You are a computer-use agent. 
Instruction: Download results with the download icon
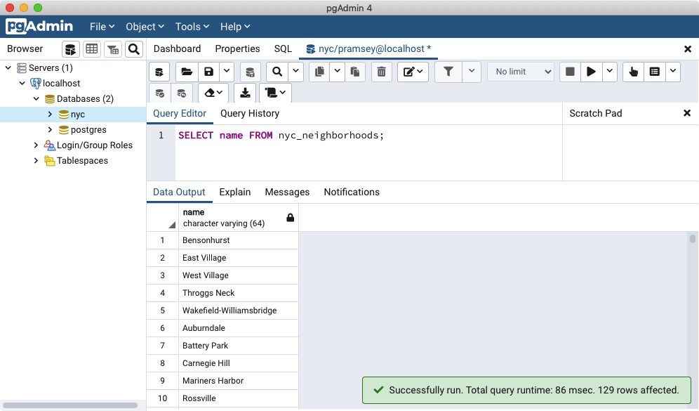click(x=244, y=93)
